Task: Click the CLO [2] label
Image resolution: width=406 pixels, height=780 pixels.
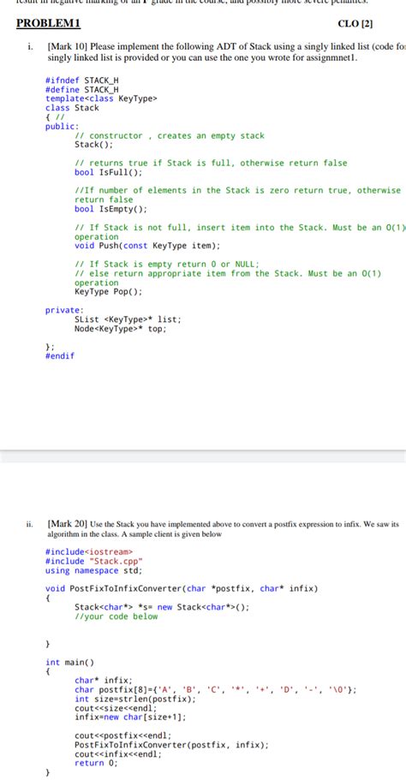Action: point(355,23)
